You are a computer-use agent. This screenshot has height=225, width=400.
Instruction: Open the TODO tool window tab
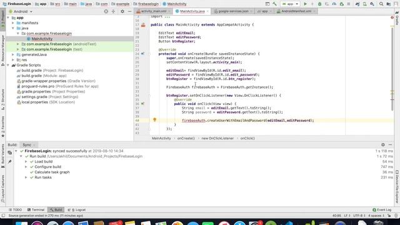pyautogui.click(x=15, y=210)
